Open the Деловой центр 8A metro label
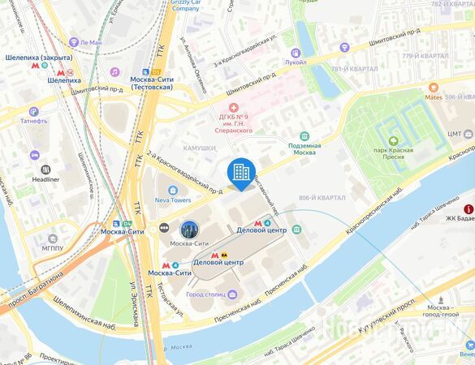This screenshot has height=365, width=475. click(218, 263)
